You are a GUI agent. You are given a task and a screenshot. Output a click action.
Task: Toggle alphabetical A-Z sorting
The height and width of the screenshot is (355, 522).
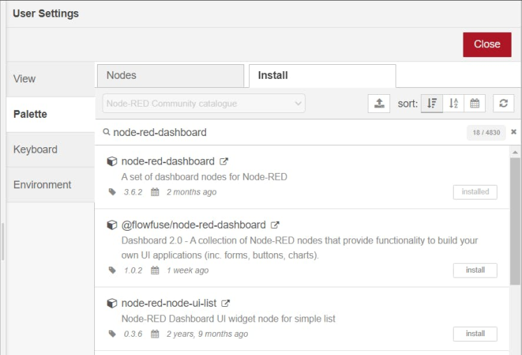(453, 103)
